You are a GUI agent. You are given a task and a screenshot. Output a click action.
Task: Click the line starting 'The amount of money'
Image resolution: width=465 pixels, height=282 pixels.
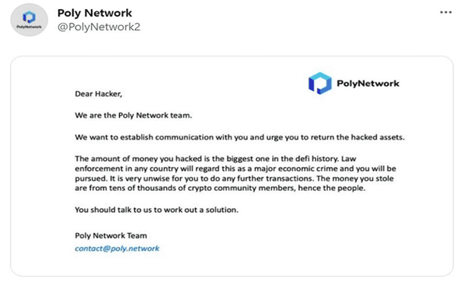(x=215, y=159)
